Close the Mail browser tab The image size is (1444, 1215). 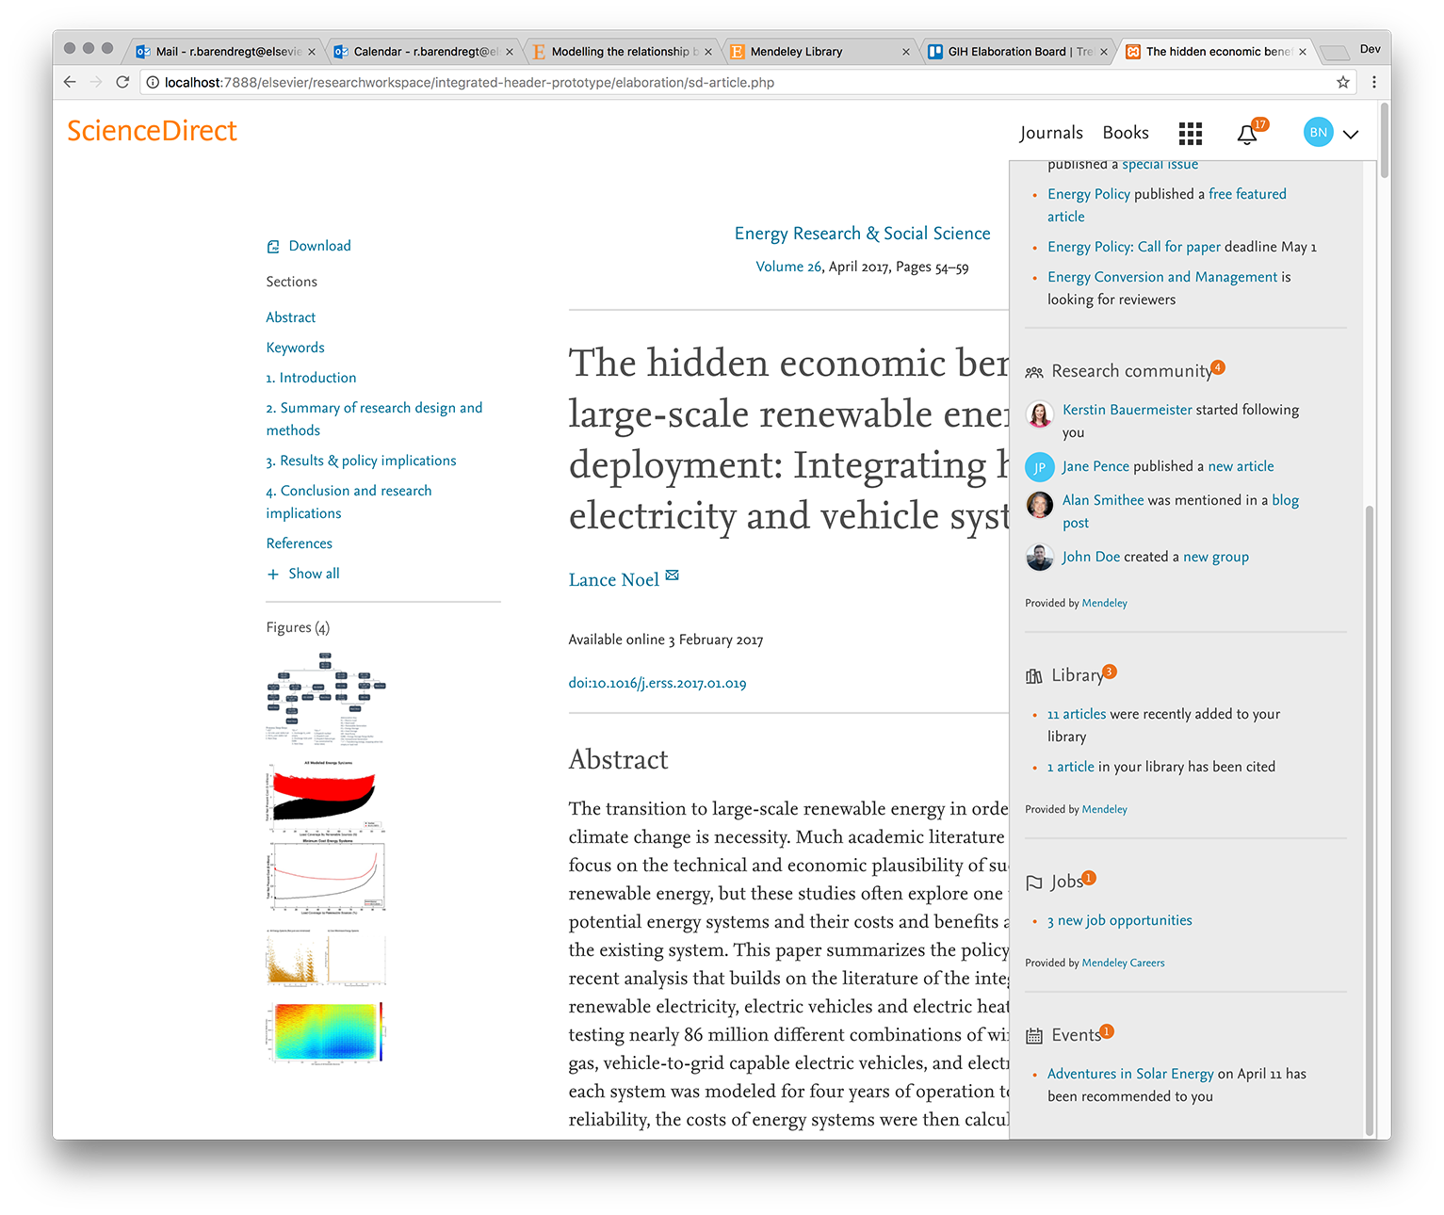click(x=312, y=52)
